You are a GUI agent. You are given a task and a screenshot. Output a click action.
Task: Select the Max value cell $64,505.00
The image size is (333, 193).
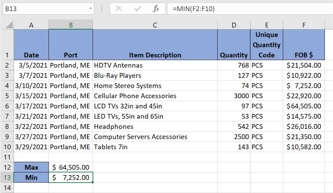pos(71,167)
